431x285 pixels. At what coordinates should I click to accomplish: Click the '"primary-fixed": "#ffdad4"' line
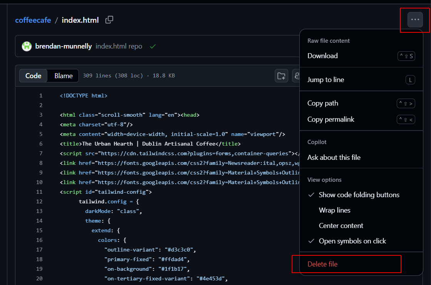(147, 260)
